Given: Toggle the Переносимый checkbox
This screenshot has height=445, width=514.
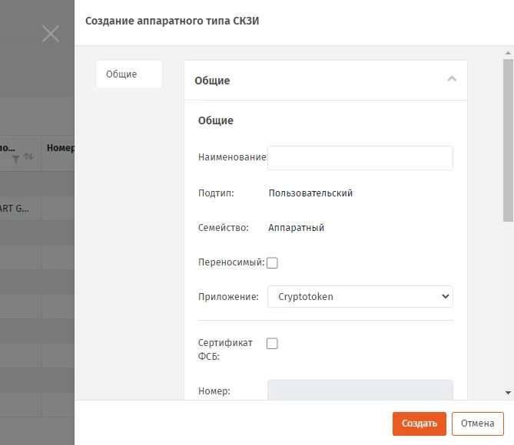Looking at the screenshot, I should click(272, 262).
